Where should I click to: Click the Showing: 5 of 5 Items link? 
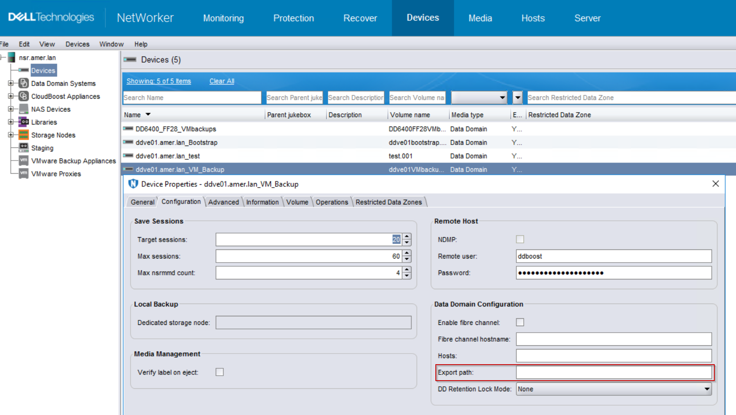point(159,81)
